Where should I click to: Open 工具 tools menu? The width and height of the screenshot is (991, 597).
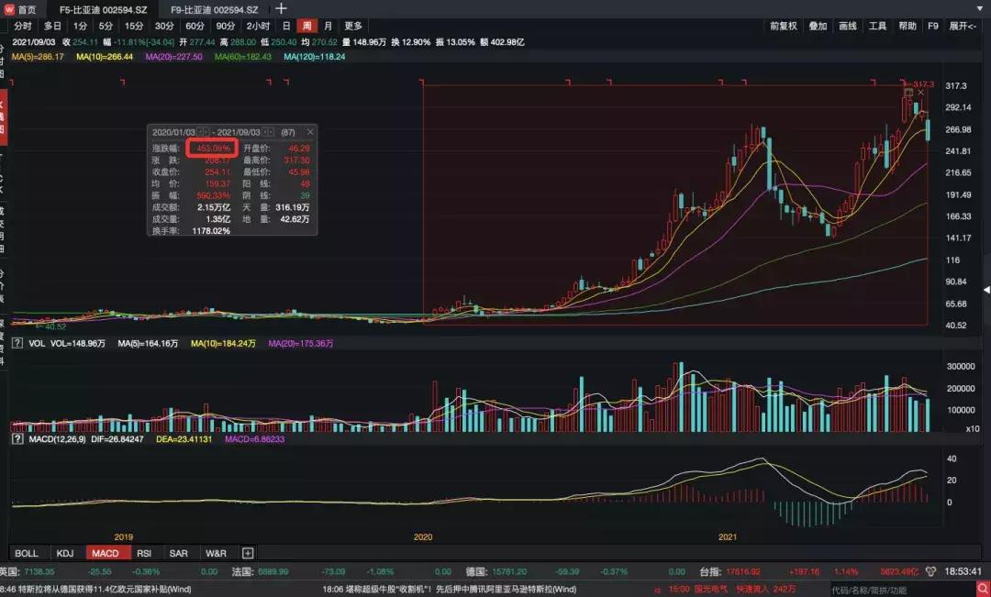(877, 26)
